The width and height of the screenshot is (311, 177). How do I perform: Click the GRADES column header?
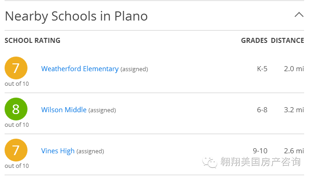point(254,41)
